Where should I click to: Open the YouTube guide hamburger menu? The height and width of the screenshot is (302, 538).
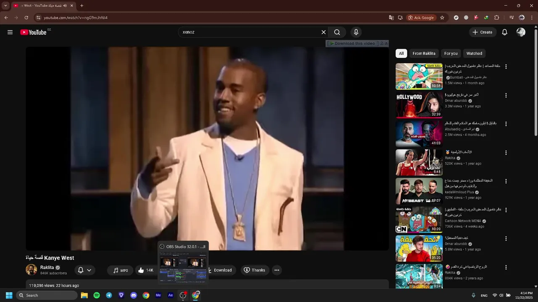(10, 32)
